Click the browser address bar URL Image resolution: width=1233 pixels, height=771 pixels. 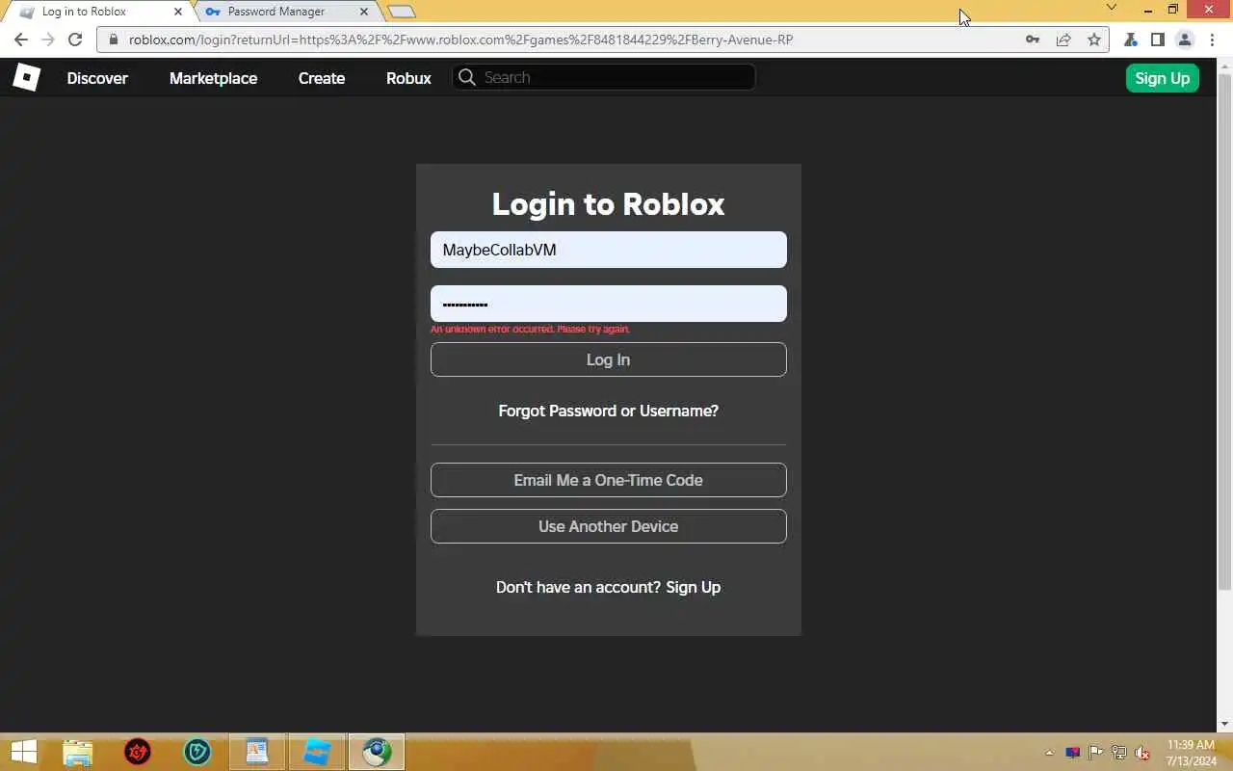(x=461, y=40)
